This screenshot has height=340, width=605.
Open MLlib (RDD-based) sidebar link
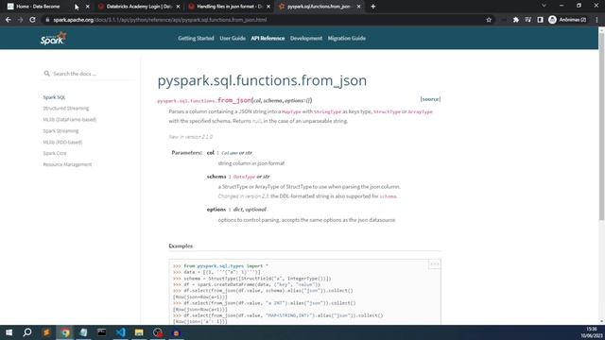[62, 142]
